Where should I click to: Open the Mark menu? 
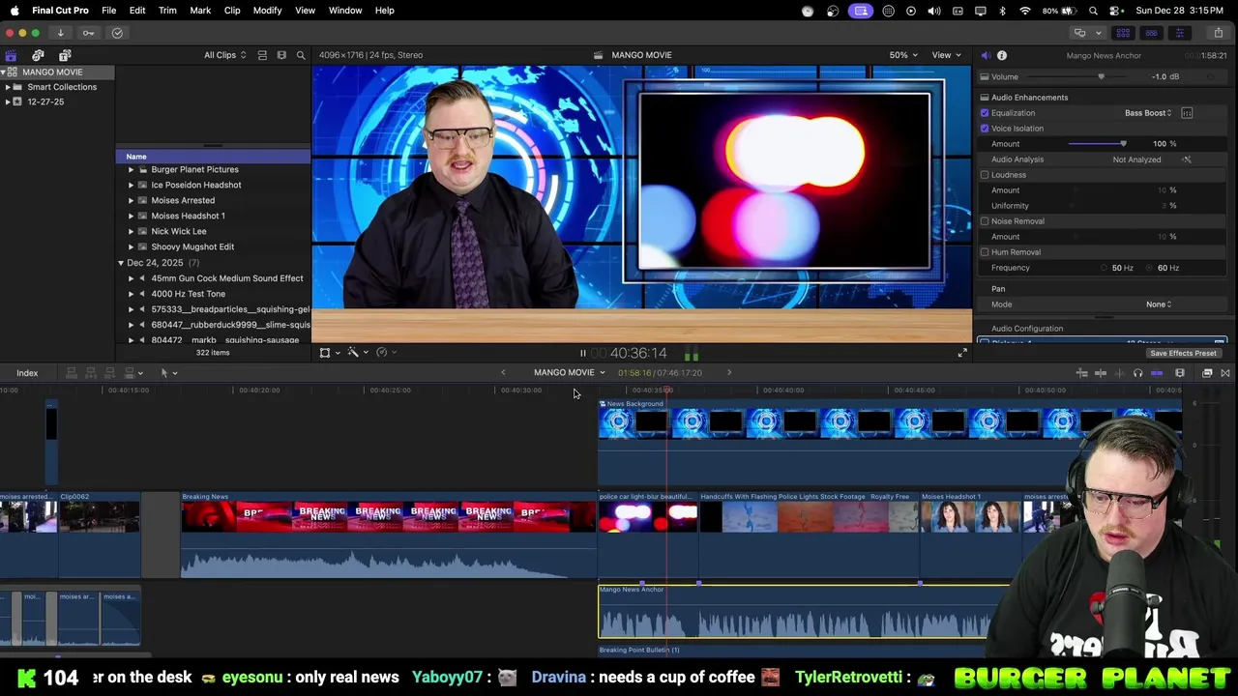click(x=200, y=11)
